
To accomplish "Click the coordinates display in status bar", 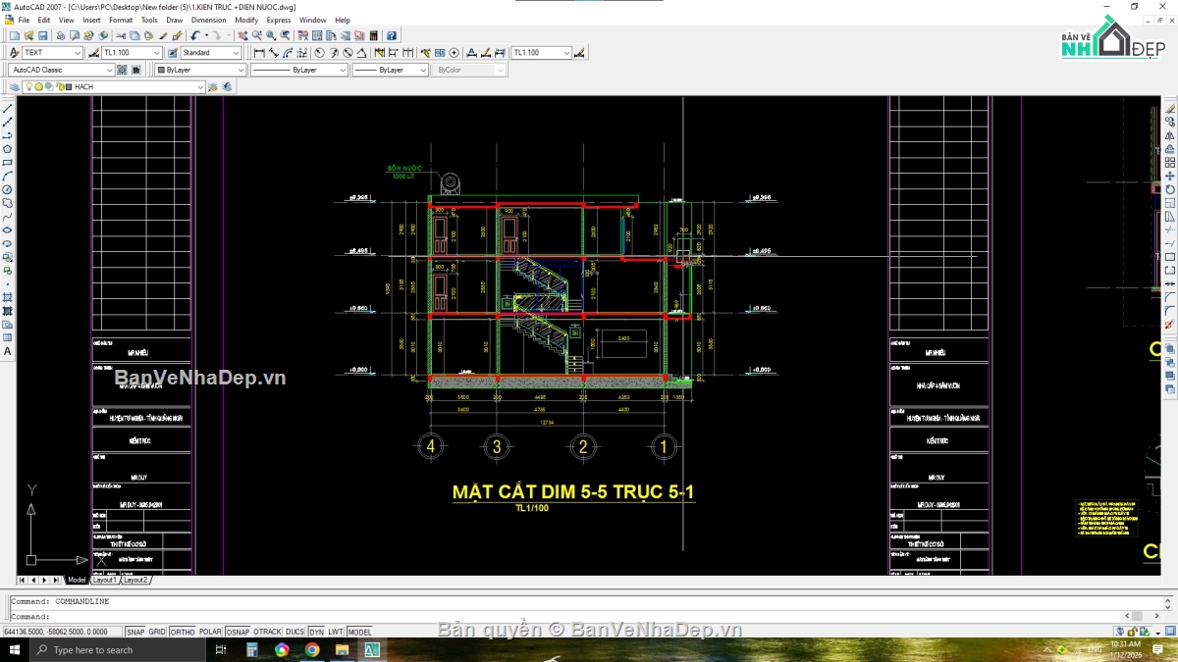I will 63,633.
